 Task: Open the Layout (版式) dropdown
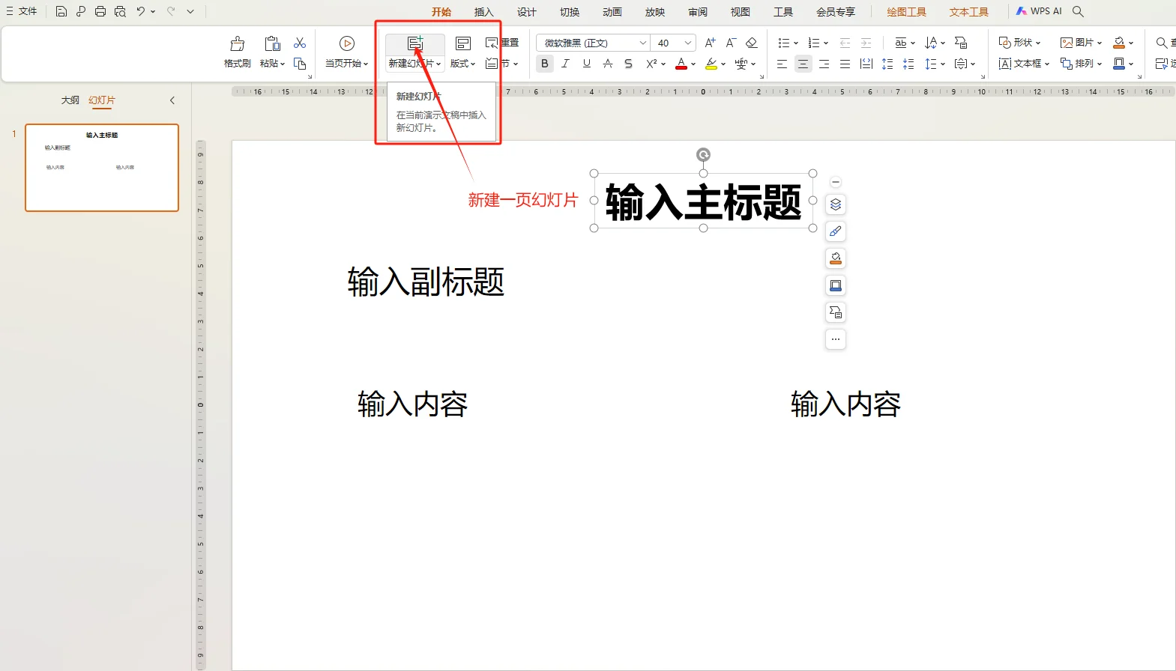pos(463,64)
